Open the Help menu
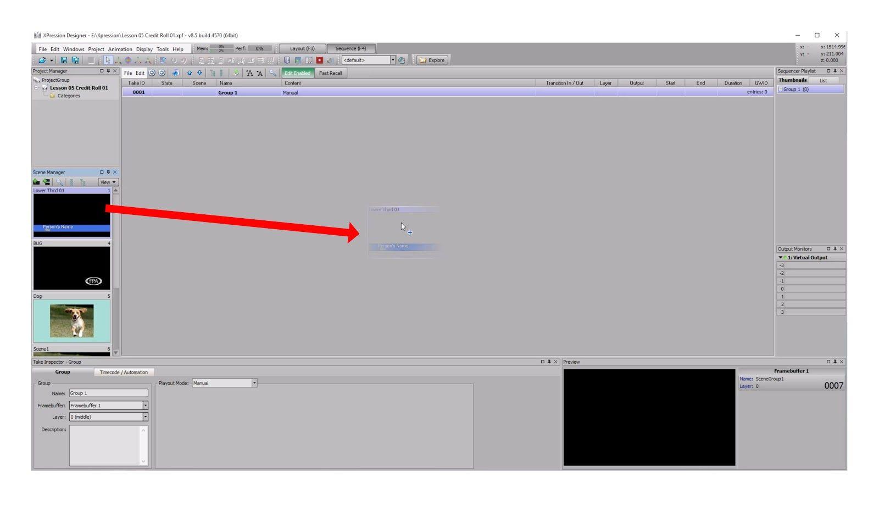 [x=178, y=49]
